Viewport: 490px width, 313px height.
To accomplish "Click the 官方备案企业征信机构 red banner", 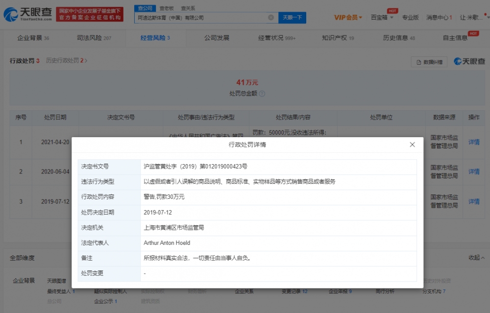I will click(x=90, y=14).
